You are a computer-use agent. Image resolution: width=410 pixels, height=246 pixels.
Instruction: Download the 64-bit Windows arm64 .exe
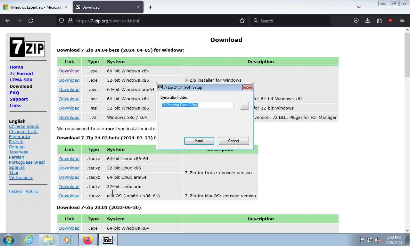[69, 89]
